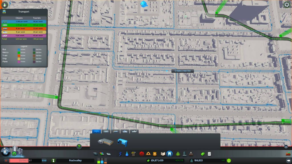Open the bulldozer tool
Viewport: 292px width, 164px height.
(x=288, y=154)
